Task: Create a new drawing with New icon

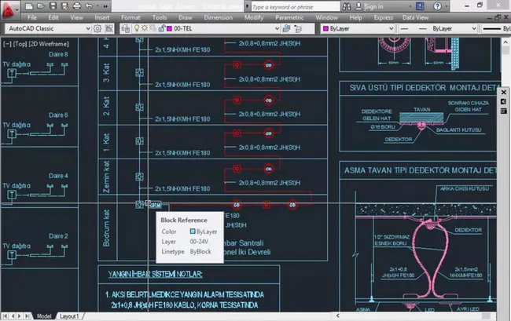Action: click(x=28, y=5)
